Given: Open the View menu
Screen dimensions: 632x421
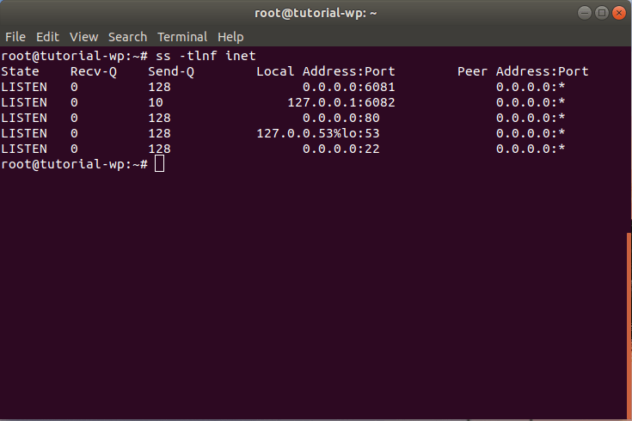Looking at the screenshot, I should (x=84, y=37).
